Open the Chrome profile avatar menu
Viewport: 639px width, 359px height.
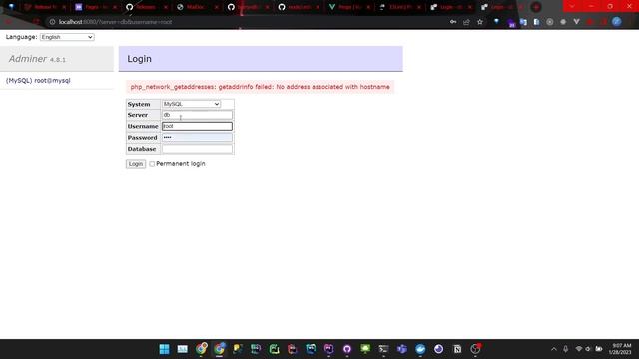coord(617,22)
